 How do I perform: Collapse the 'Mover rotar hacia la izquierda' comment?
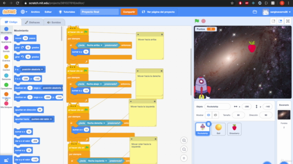click(x=131, y=139)
